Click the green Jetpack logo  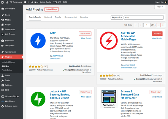tap(38, 99)
